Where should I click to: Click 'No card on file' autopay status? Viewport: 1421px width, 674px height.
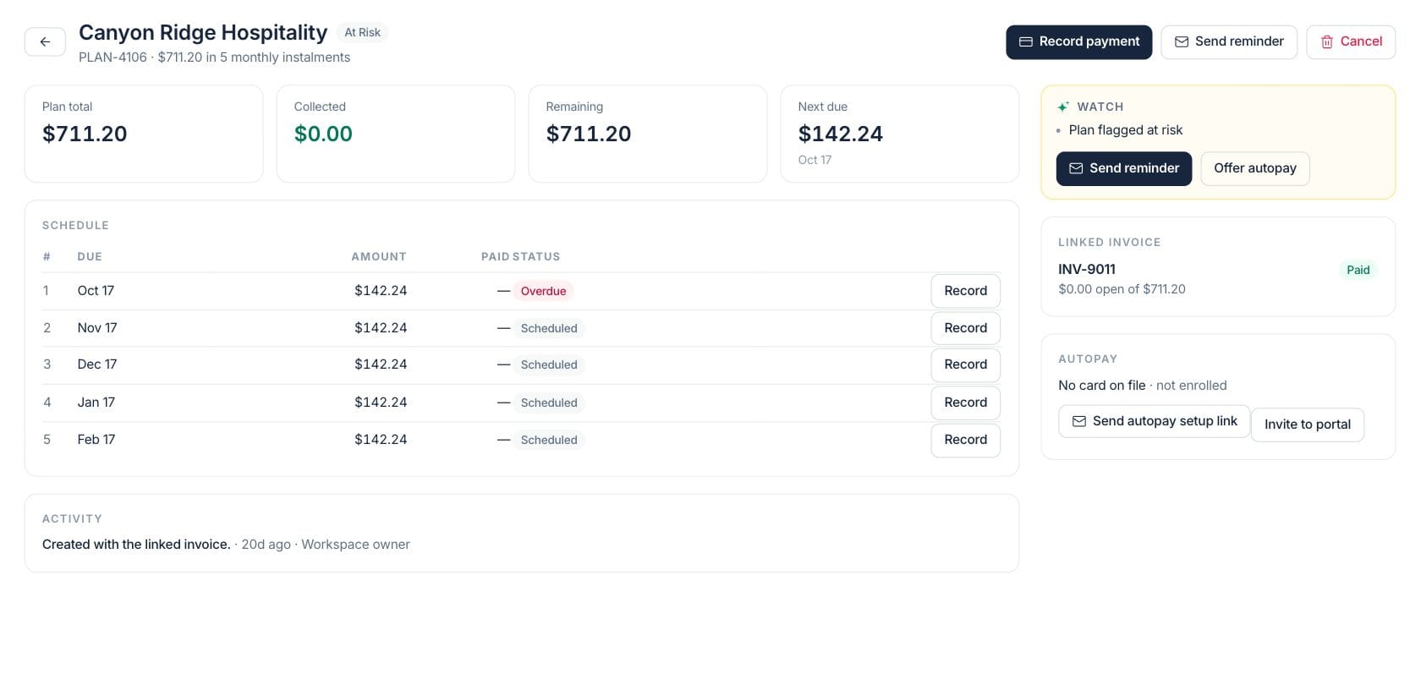click(x=1102, y=386)
